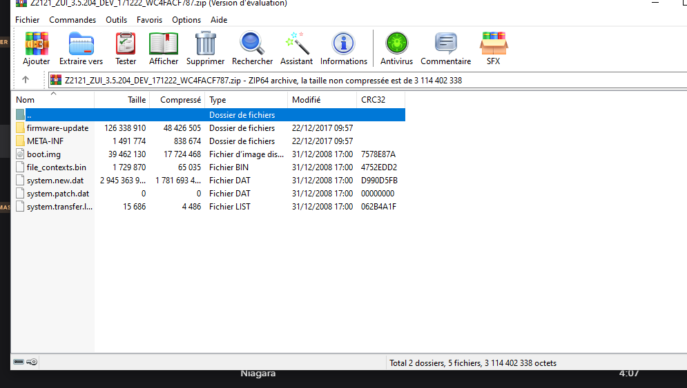Sort by Modifié column header
Image resolution: width=687 pixels, height=388 pixels.
pos(322,100)
